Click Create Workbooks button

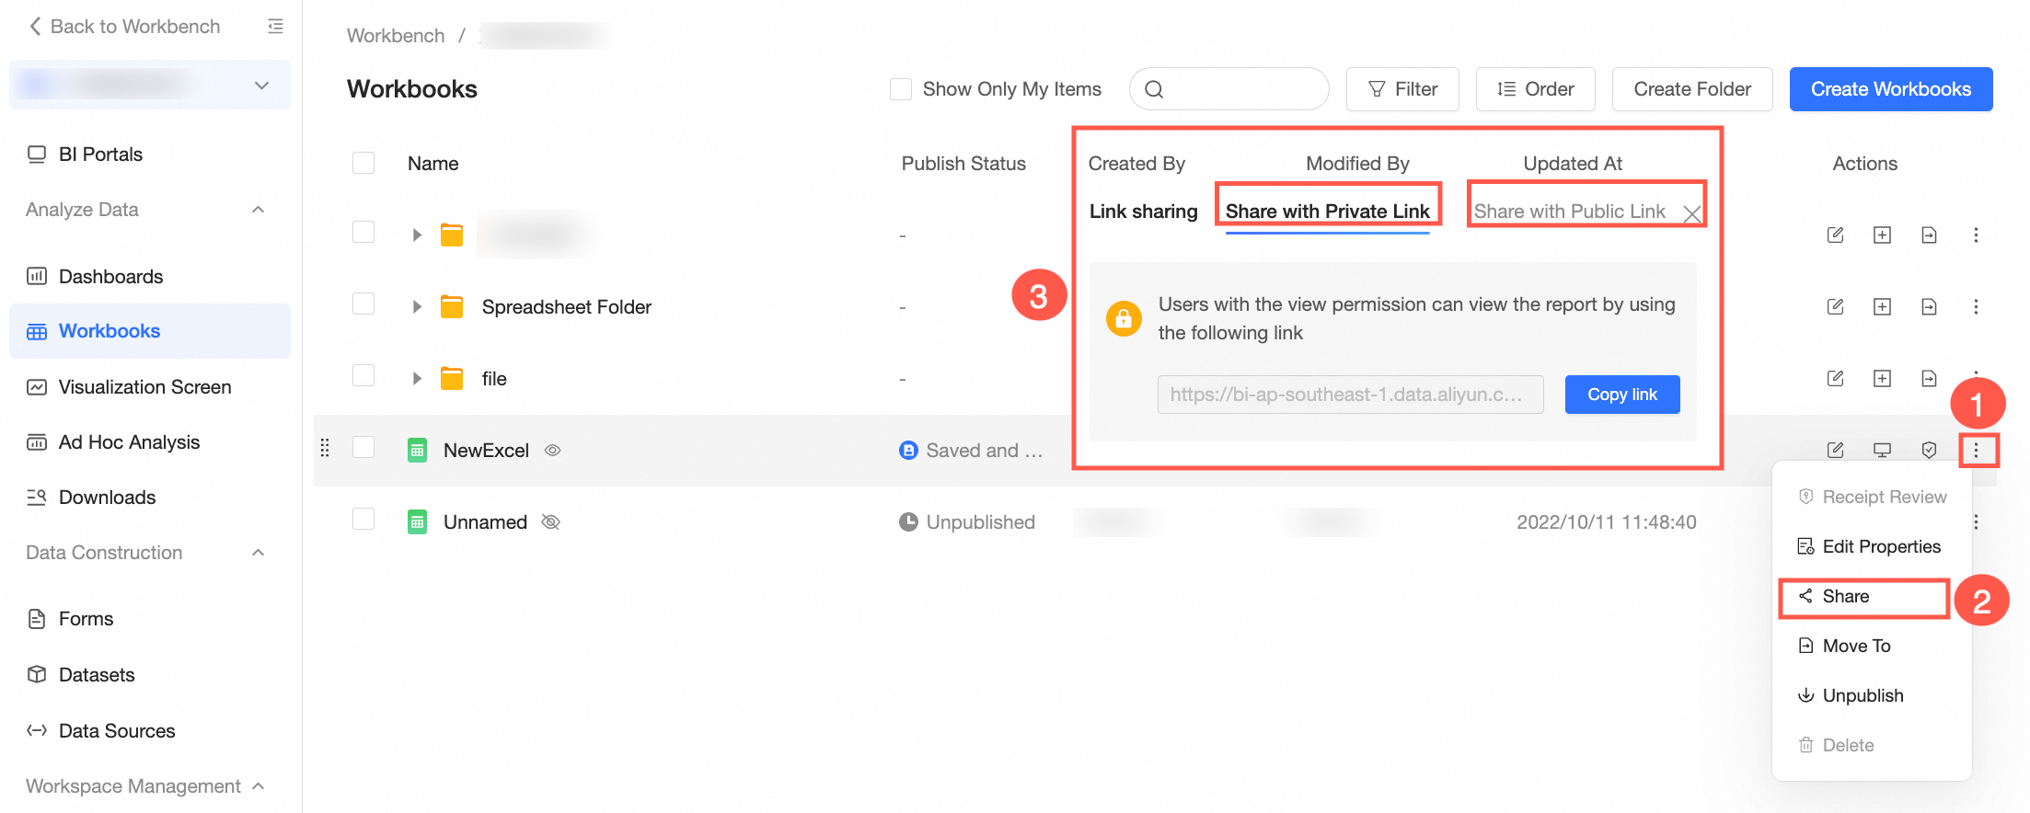(x=1890, y=89)
